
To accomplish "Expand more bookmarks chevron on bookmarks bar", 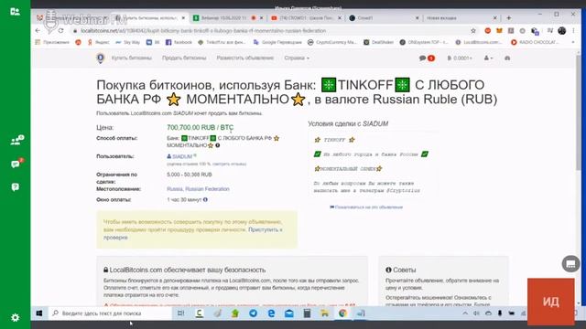I will (x=573, y=42).
